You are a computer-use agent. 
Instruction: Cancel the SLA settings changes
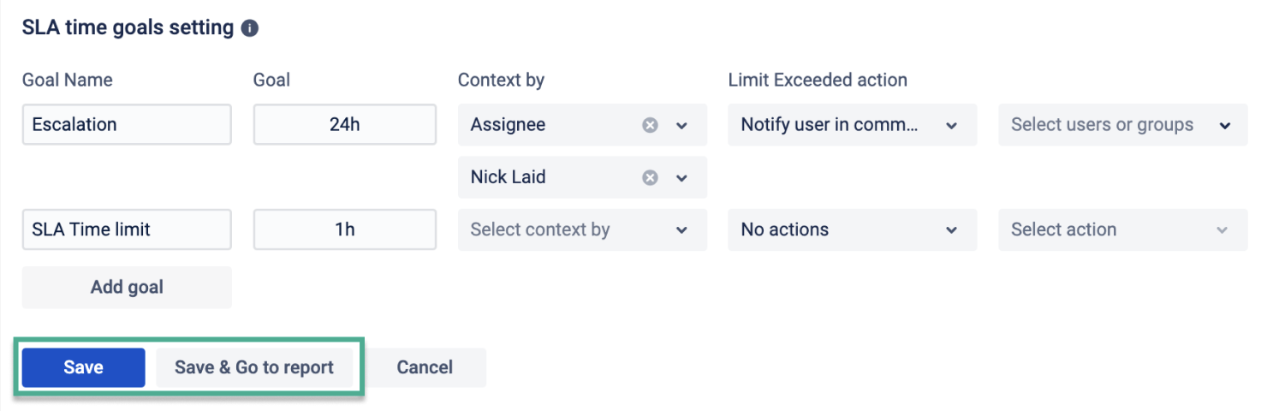425,367
